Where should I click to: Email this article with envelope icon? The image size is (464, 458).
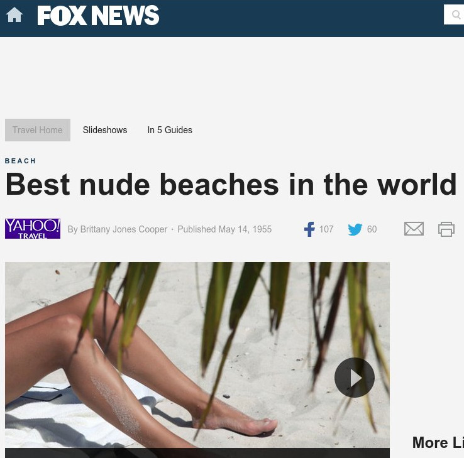pos(414,229)
